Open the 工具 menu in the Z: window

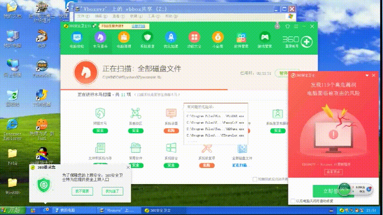coord(154,16)
